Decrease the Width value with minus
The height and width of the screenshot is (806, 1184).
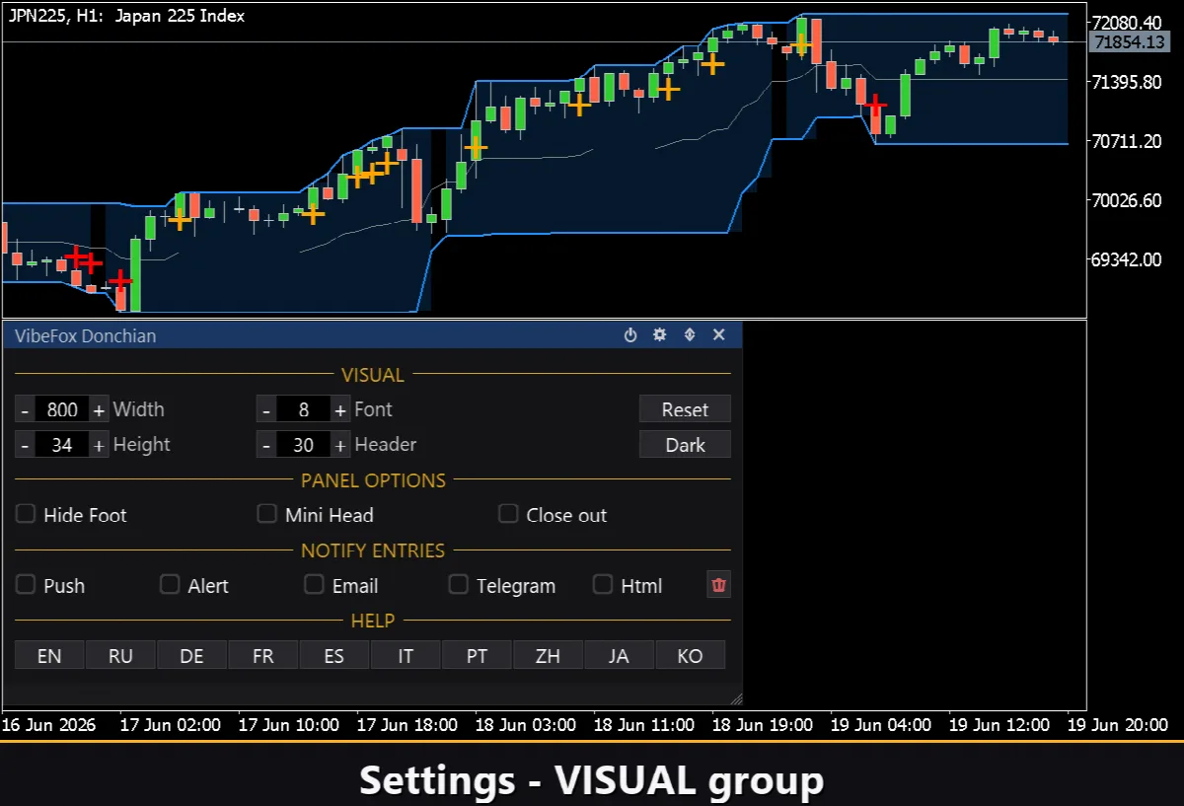pyautogui.click(x=25, y=409)
